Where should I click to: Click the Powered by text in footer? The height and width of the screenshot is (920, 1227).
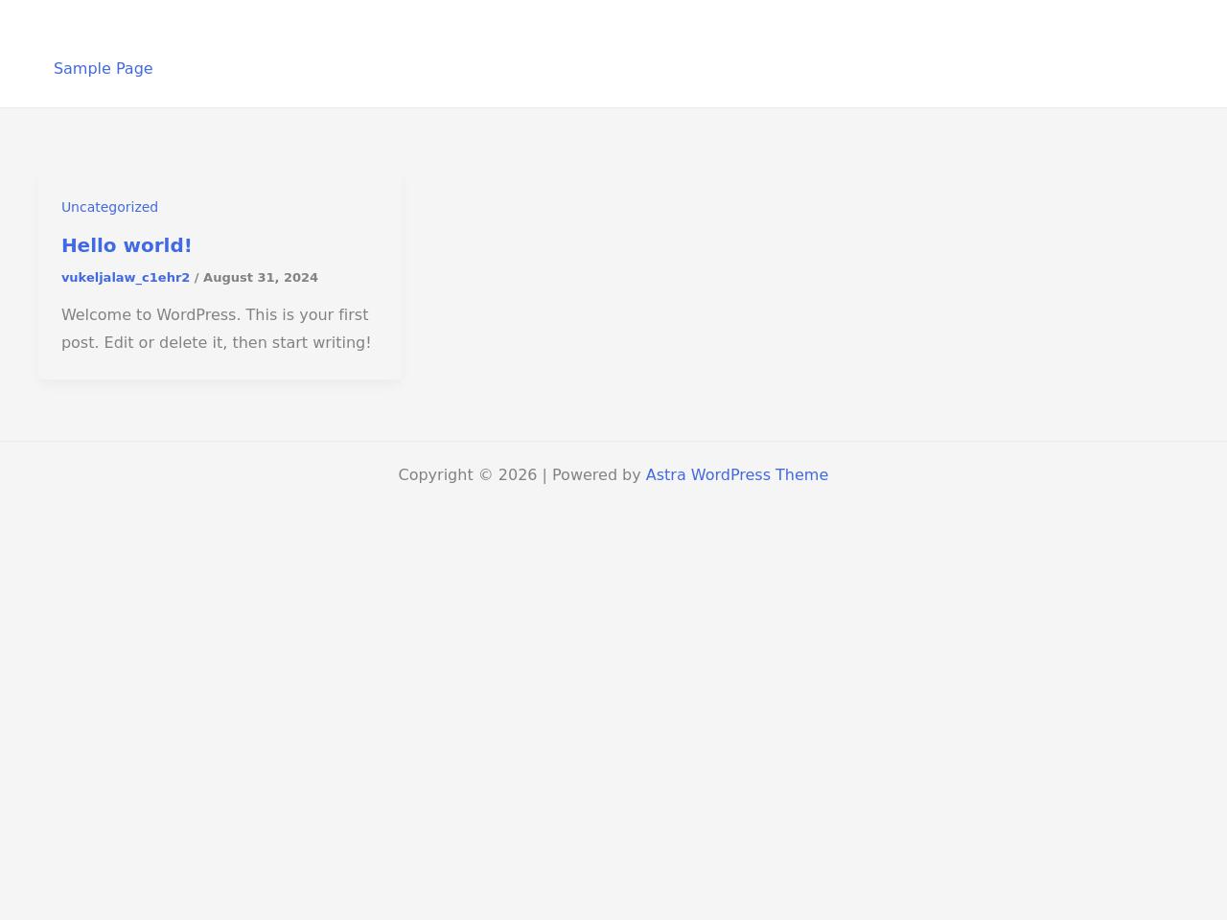point(595,474)
